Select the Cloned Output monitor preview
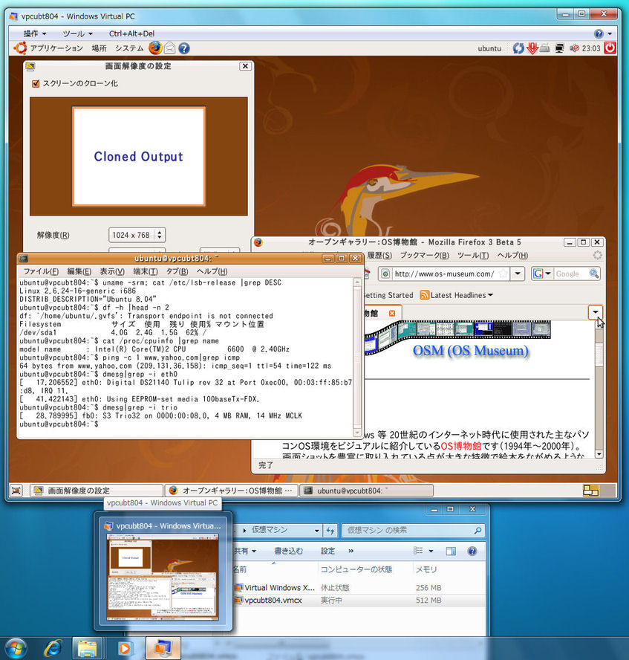 pos(139,157)
